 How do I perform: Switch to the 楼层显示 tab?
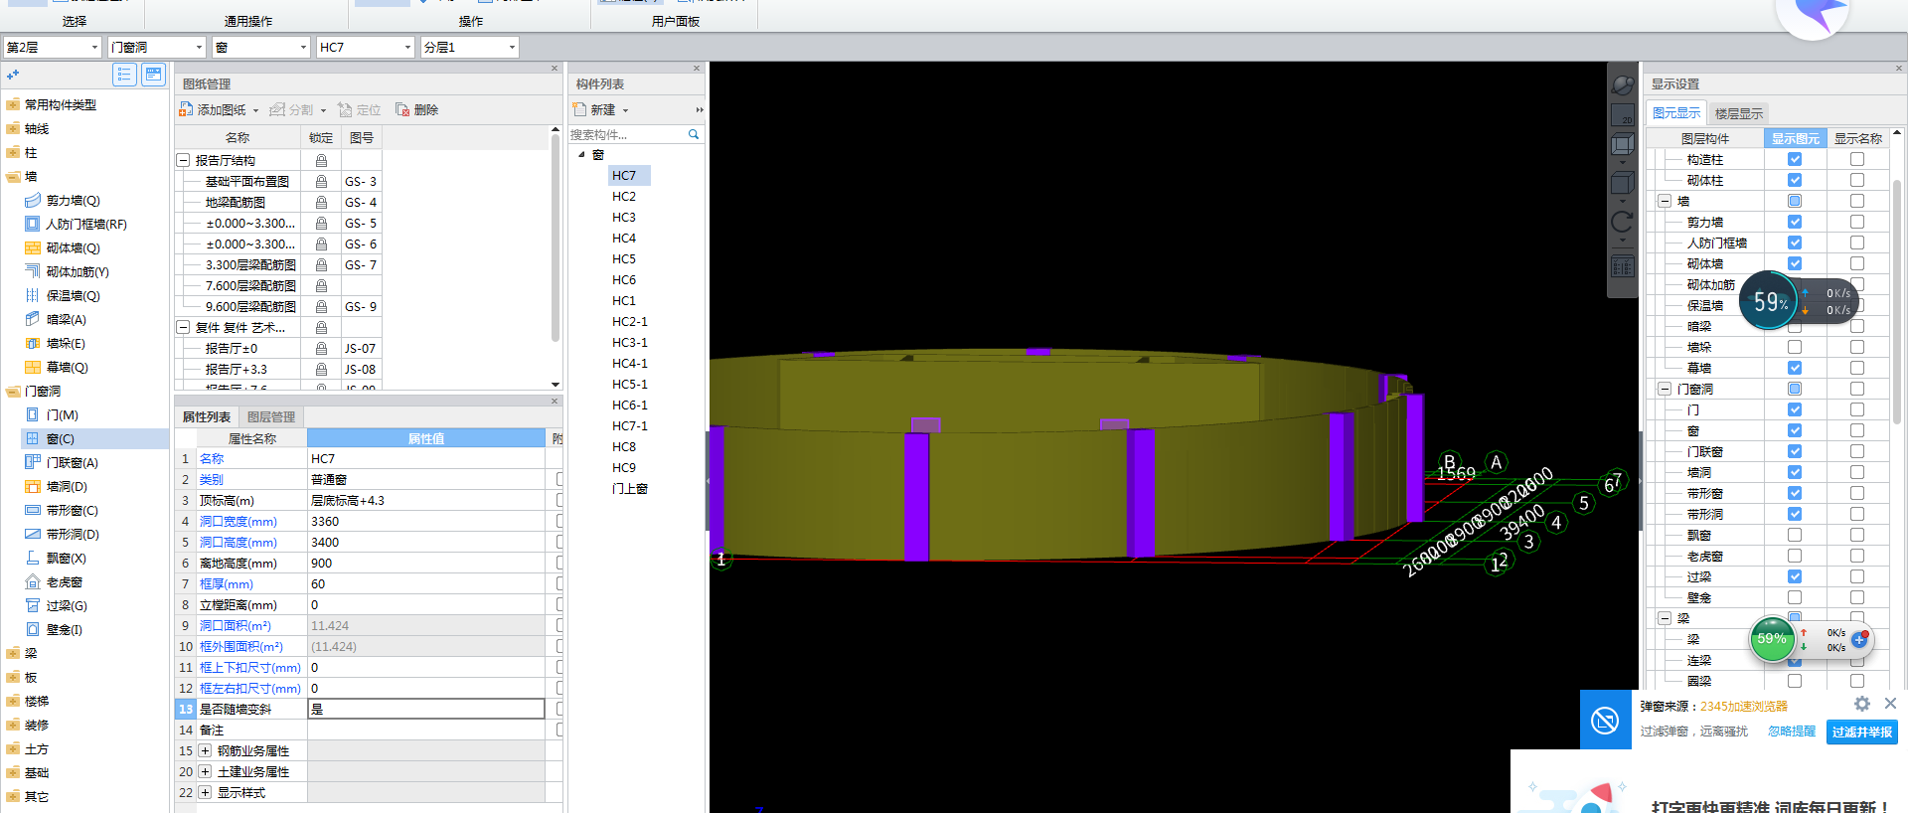pos(1739,113)
